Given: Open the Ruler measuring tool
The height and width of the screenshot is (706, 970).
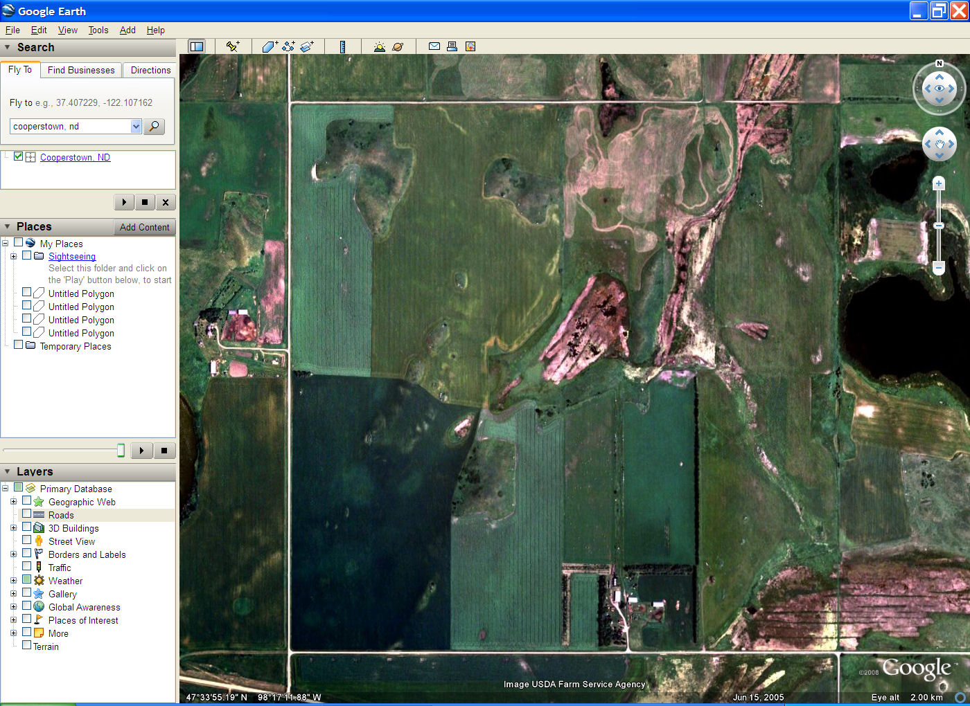Looking at the screenshot, I should point(342,46).
